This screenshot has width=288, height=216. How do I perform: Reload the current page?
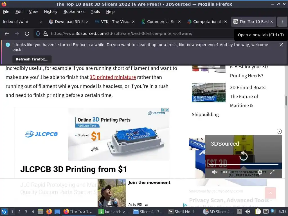pyautogui.click(x=27, y=34)
